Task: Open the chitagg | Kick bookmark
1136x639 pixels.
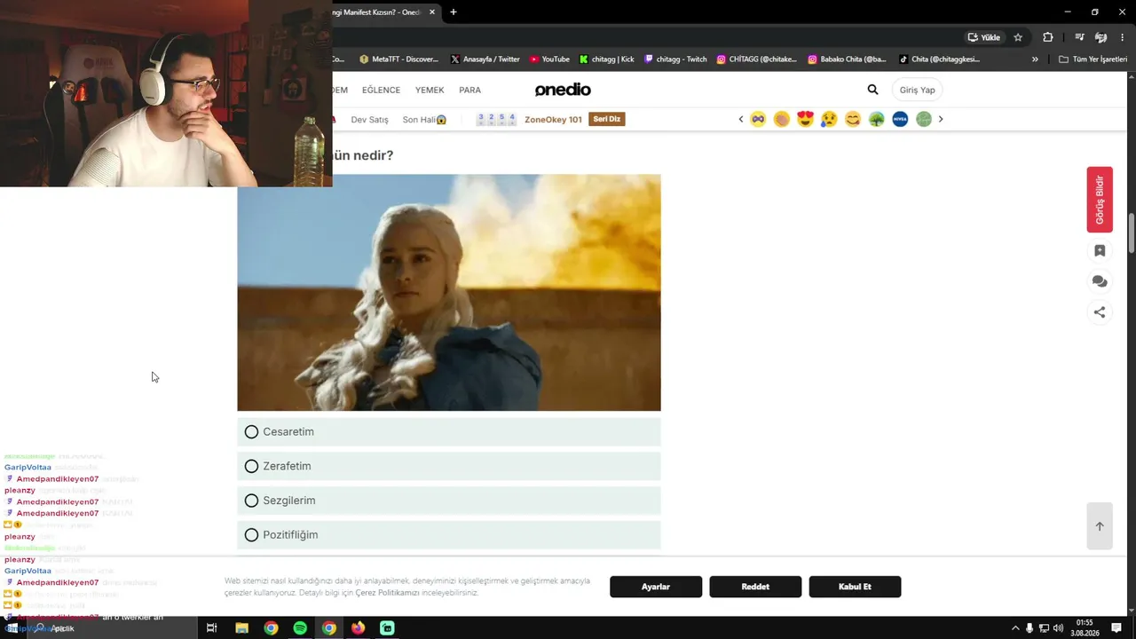Action: click(x=607, y=59)
